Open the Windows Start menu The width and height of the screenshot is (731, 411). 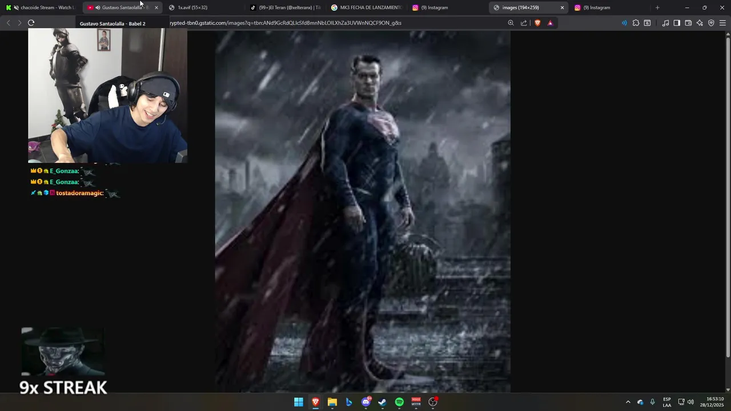(x=299, y=402)
